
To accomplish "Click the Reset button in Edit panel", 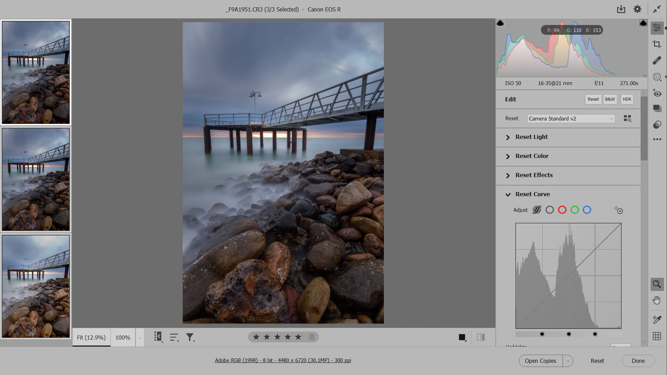I will click(593, 99).
